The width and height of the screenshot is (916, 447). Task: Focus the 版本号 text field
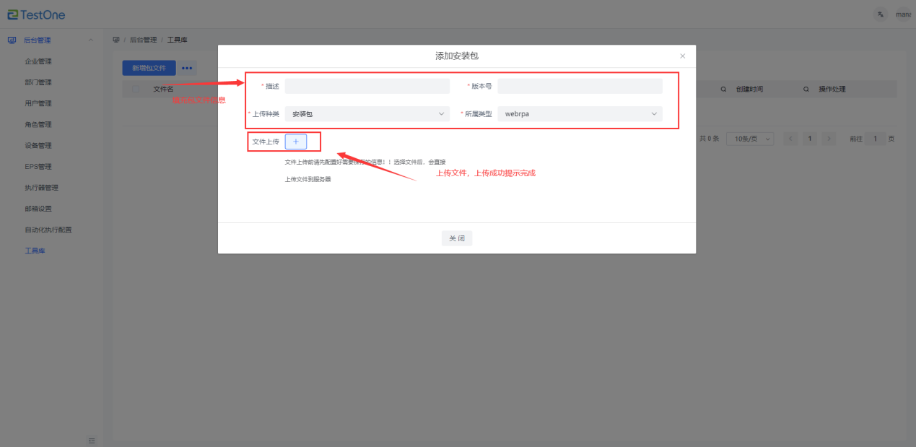580,87
